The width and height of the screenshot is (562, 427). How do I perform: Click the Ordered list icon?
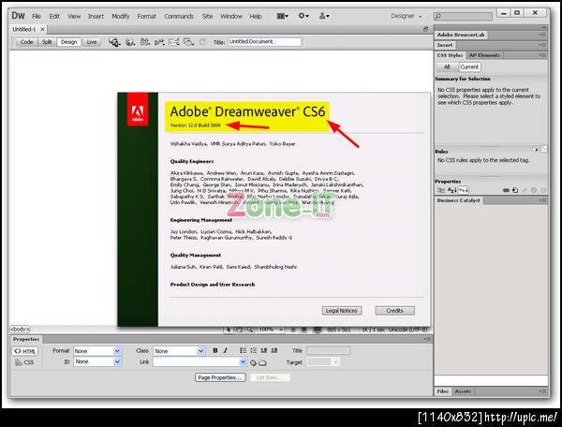(x=254, y=351)
